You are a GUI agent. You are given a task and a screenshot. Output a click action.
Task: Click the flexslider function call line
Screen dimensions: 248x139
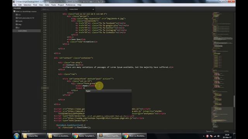[74, 127]
